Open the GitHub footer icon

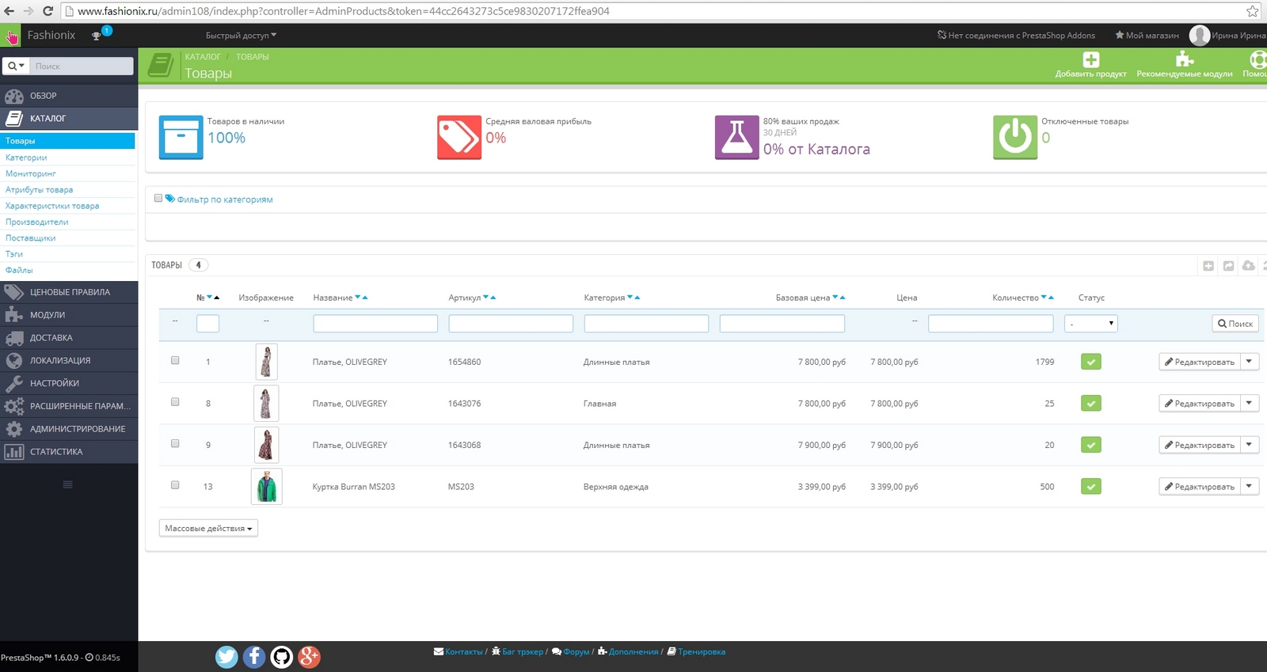pos(282,657)
